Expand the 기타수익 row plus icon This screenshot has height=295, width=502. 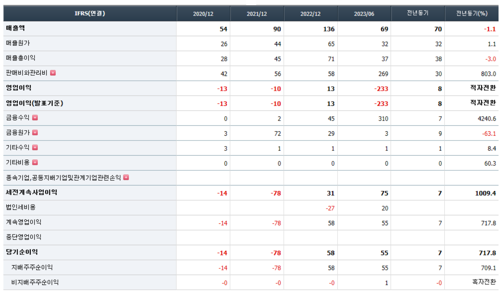35,147
